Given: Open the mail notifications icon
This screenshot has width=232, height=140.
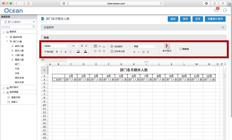Looking at the screenshot, I should (216, 10).
